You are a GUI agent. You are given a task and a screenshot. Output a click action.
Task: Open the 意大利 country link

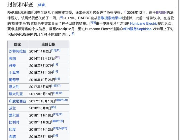click(14, 87)
